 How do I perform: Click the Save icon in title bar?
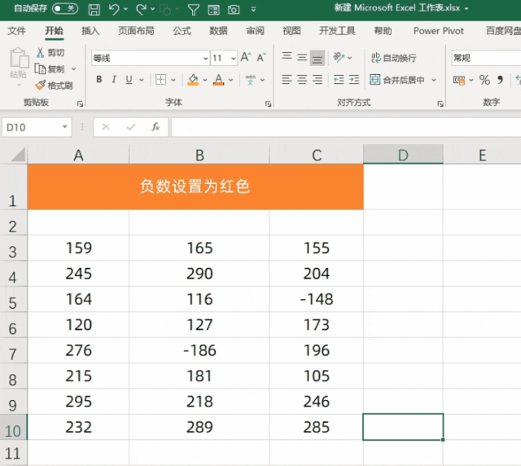pyautogui.click(x=94, y=10)
